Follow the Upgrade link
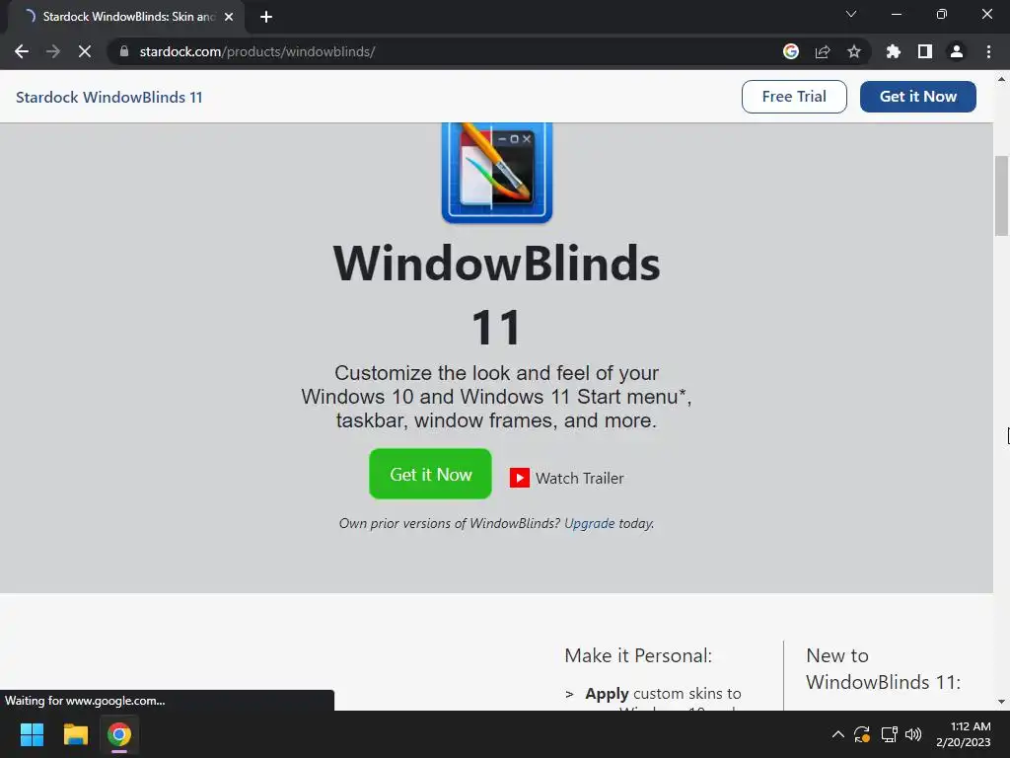The height and width of the screenshot is (758, 1010). (590, 523)
